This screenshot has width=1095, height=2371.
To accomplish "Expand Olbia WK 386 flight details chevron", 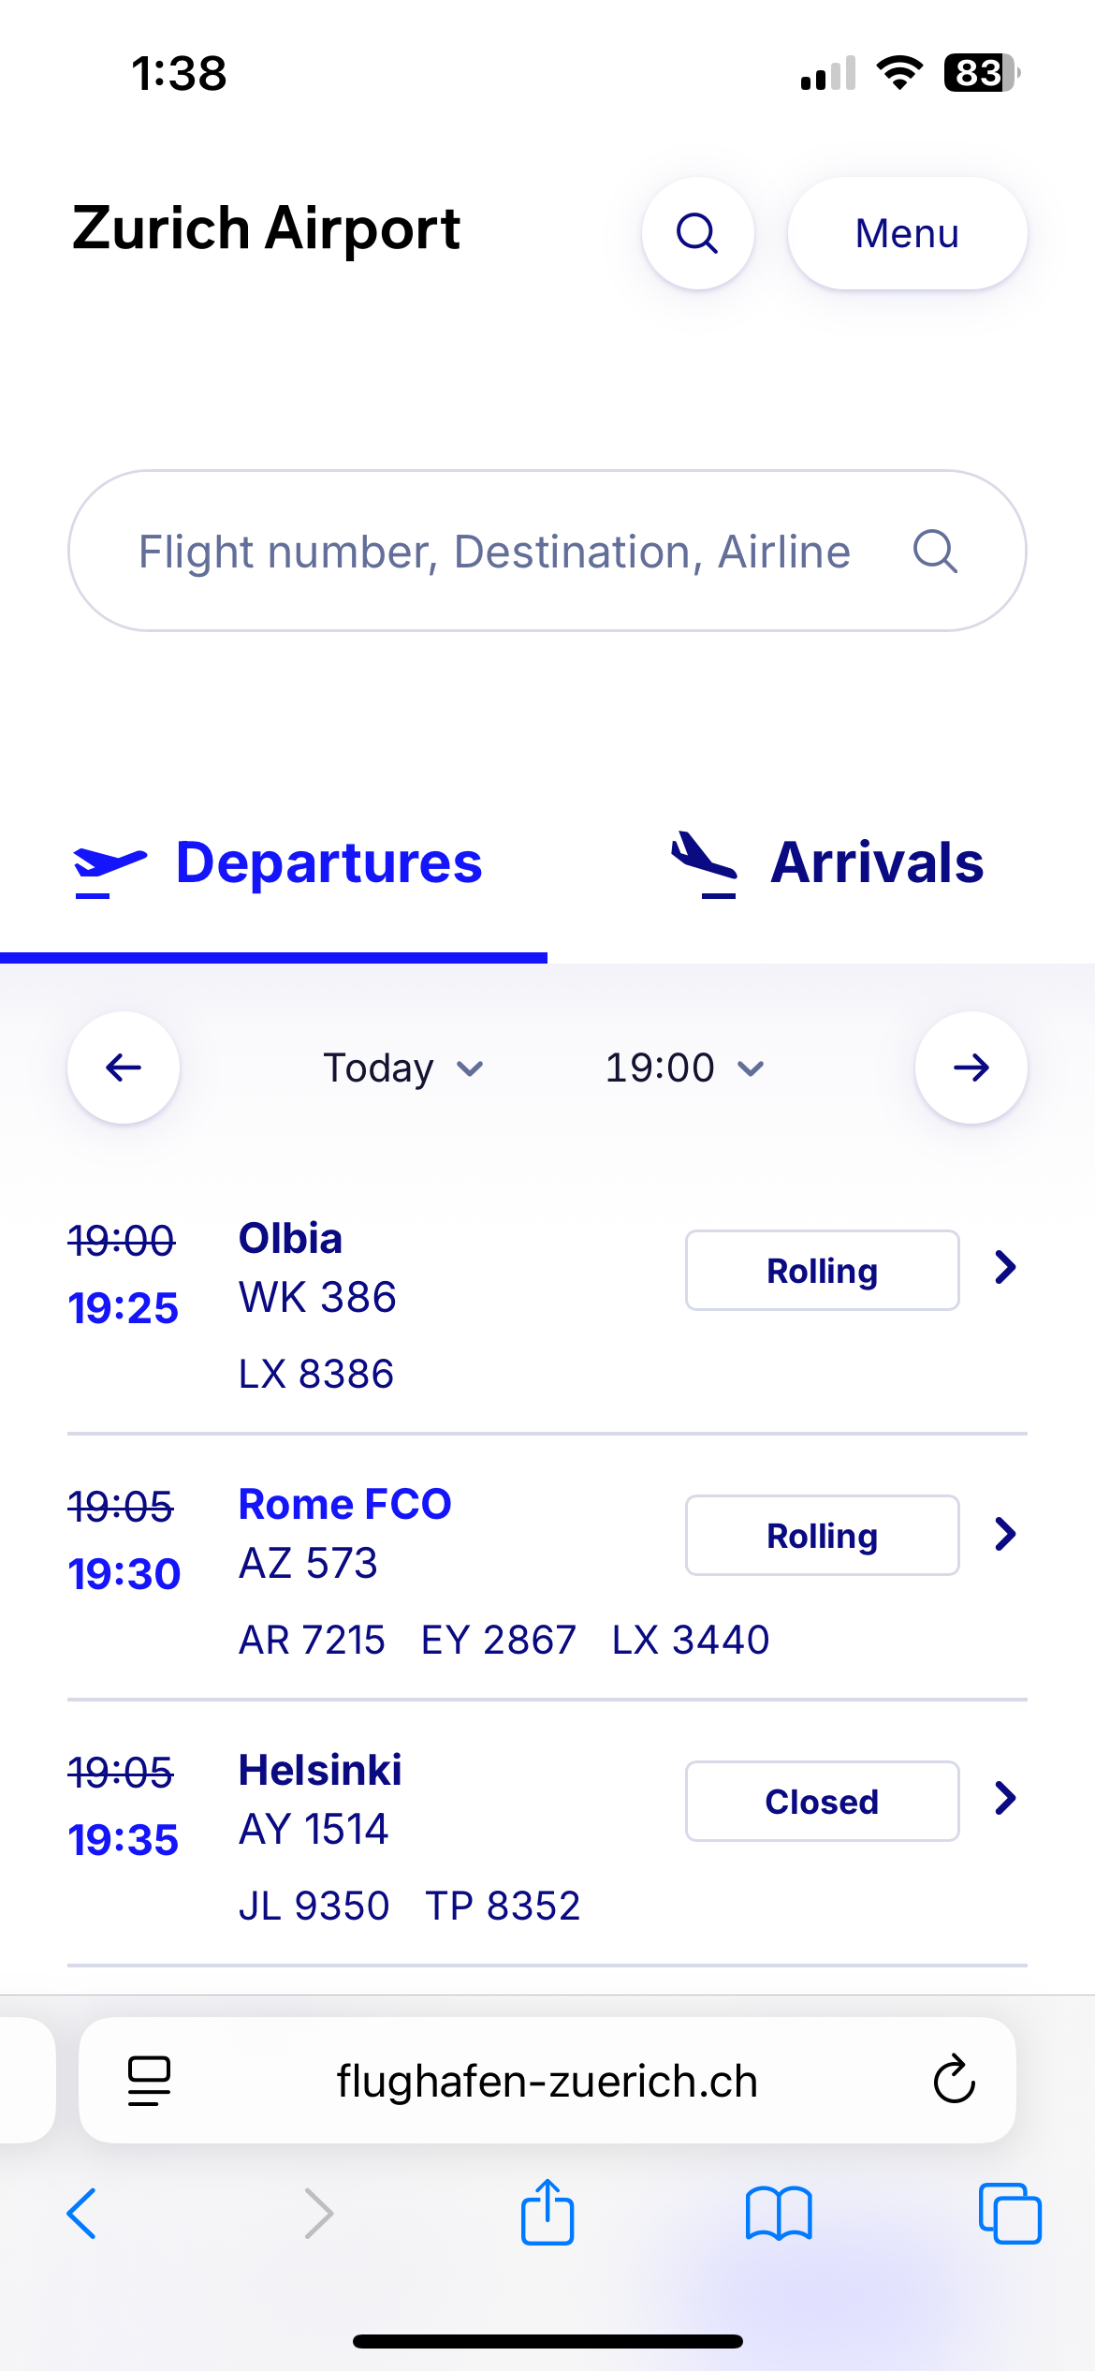I will [1005, 1268].
